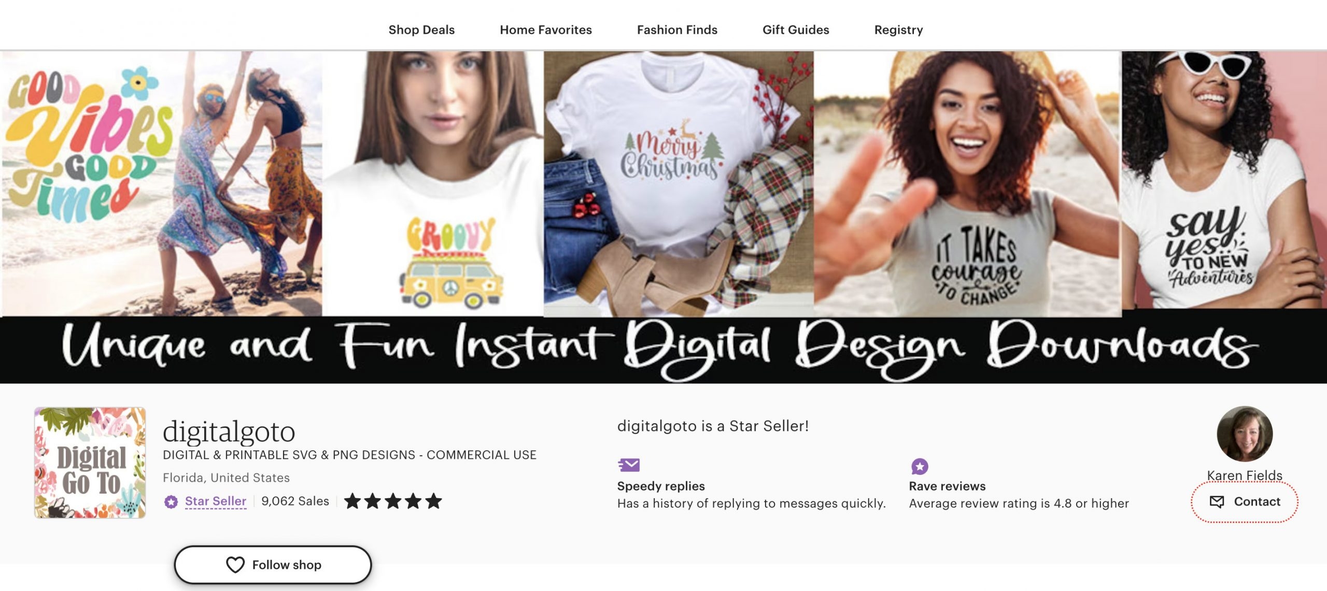Click the heart icon on Follow shop
Image resolution: width=1327 pixels, height=591 pixels.
[x=235, y=565]
